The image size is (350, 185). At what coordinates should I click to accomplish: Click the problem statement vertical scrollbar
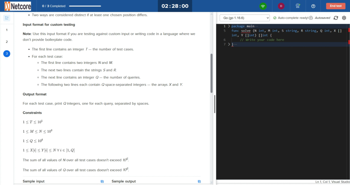coord(211,73)
